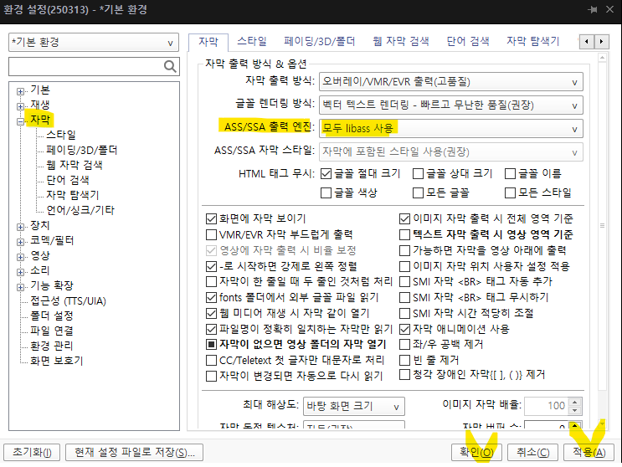Click 취소 button
The image size is (622, 467).
[x=532, y=452]
